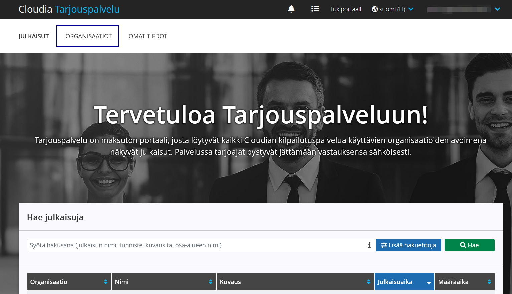The width and height of the screenshot is (512, 294).
Task: Click the info icon in search field
Action: pos(369,245)
